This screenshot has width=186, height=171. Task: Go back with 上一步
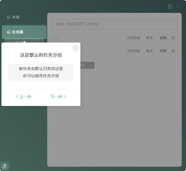click(x=24, y=97)
